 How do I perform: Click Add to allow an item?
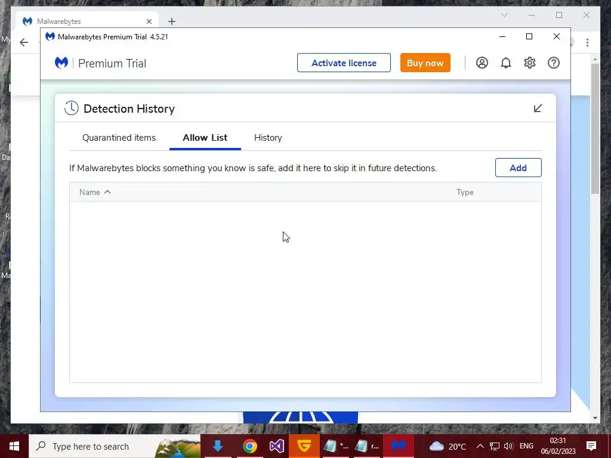(x=519, y=168)
